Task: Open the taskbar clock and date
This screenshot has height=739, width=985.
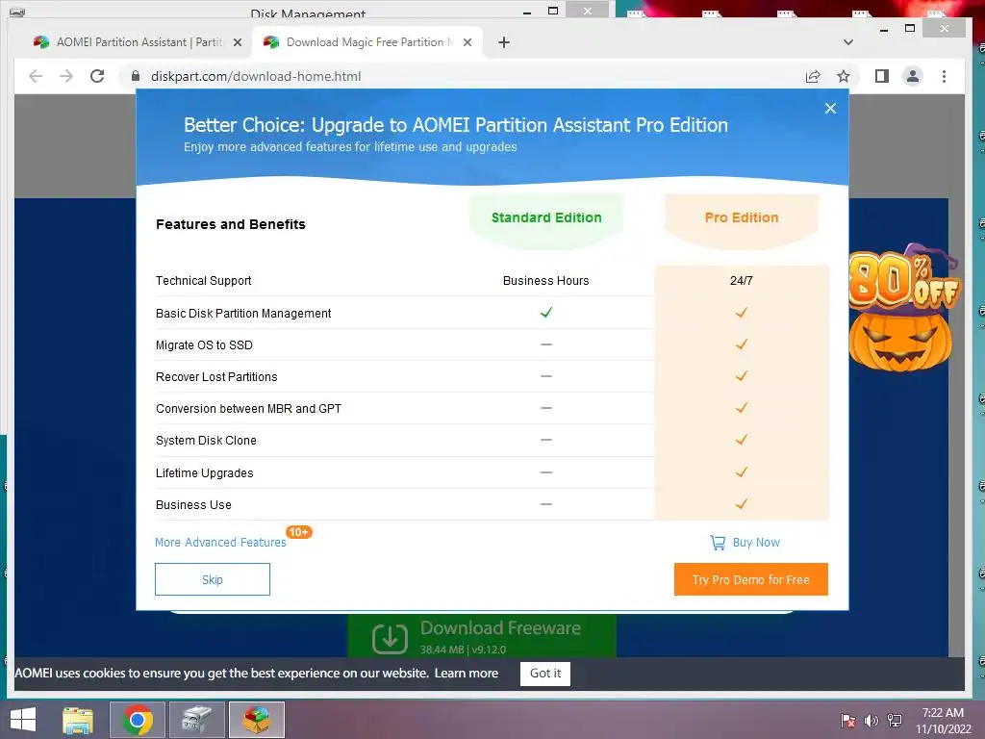Action: [x=943, y=721]
